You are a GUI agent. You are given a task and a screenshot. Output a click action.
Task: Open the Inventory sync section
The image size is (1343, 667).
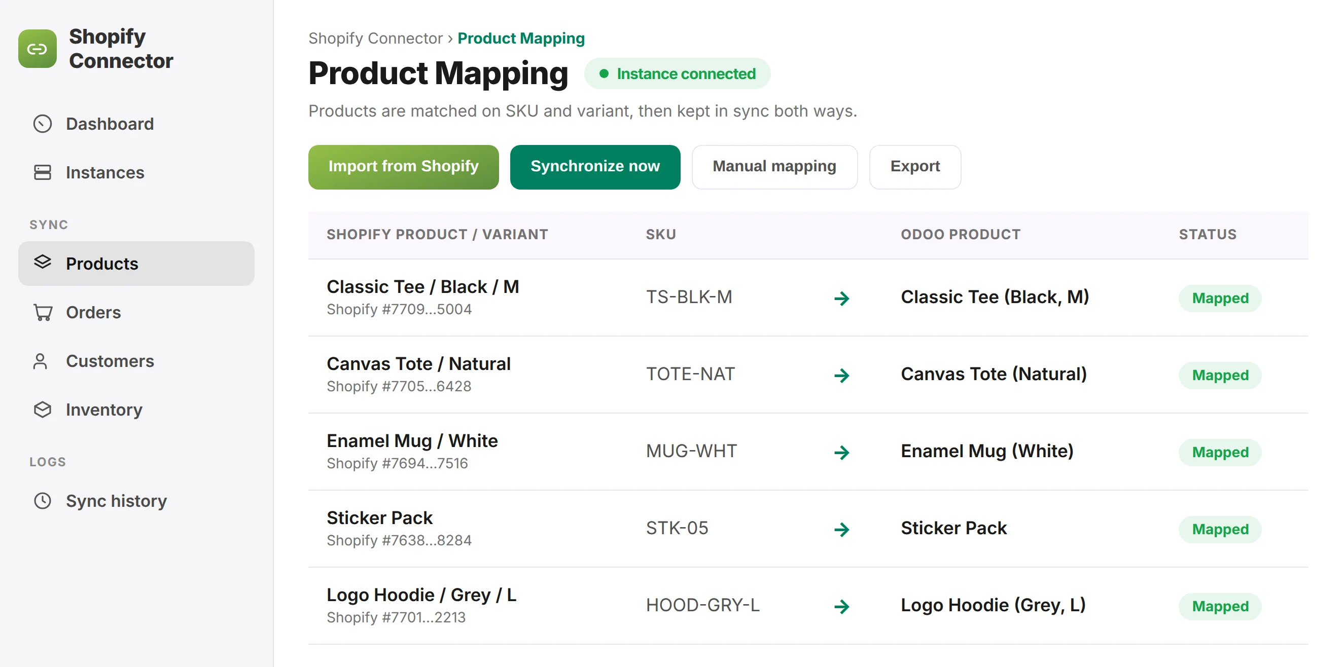[136, 410]
